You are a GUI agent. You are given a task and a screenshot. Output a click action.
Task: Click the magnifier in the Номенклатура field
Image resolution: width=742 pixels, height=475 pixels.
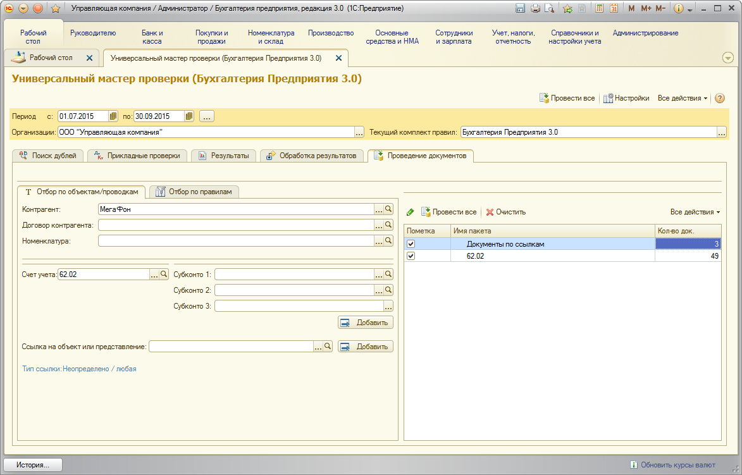tap(388, 241)
